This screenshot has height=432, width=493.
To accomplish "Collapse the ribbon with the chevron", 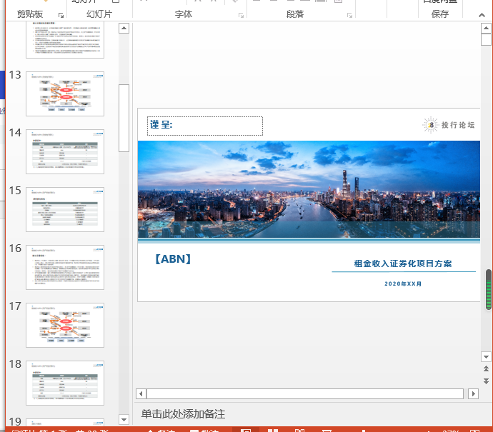I will [482, 15].
